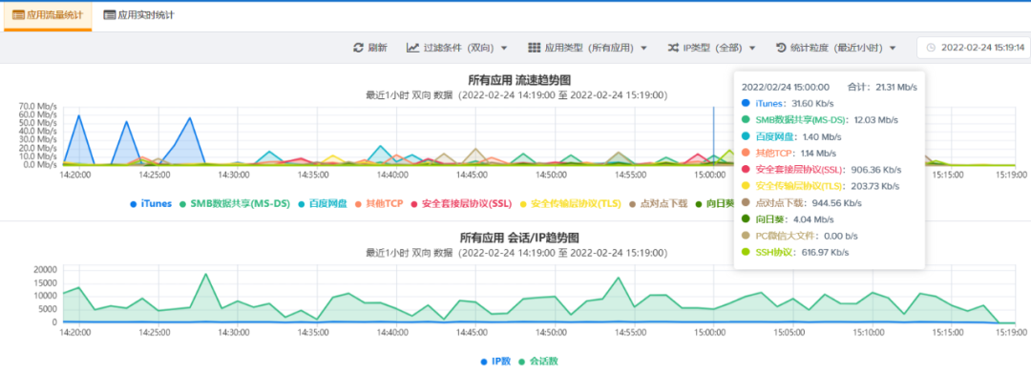Click 14:30:00 label on traffic chart axis
1031x373 pixels.
click(234, 176)
